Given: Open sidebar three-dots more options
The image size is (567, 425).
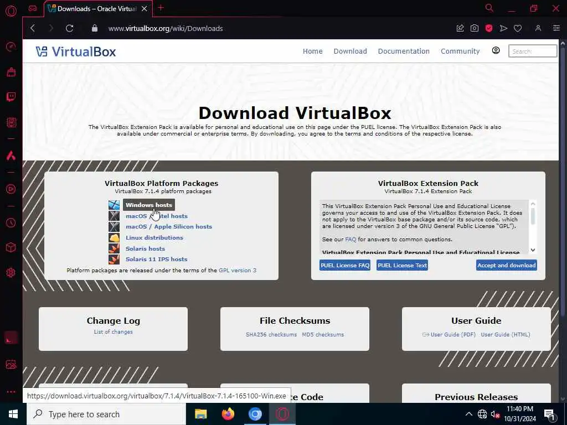Looking at the screenshot, I should (x=11, y=392).
